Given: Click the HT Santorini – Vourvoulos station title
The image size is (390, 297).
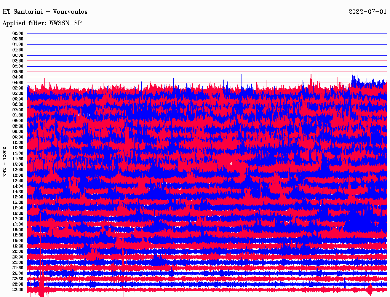Looking at the screenshot, I should tap(45, 12).
